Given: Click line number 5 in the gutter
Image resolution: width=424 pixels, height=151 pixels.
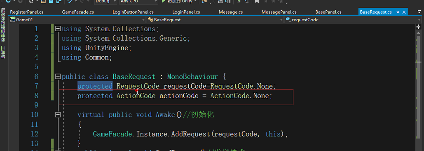Looking at the screenshot, I should coord(37,67).
